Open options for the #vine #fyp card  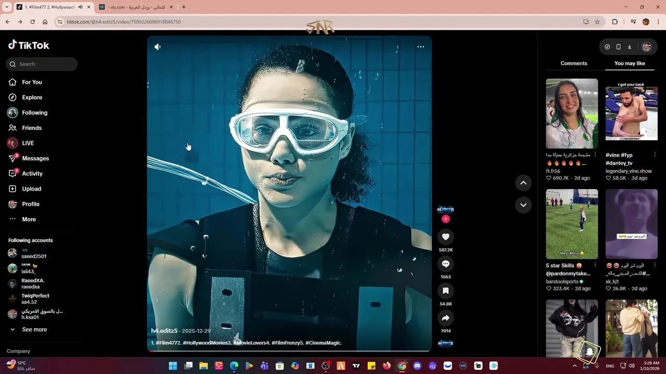click(655, 155)
